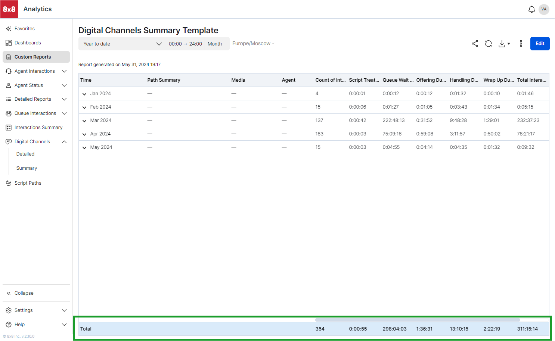Select the Queue Interactions icon
Screen dimensions: 555x341
click(8, 113)
